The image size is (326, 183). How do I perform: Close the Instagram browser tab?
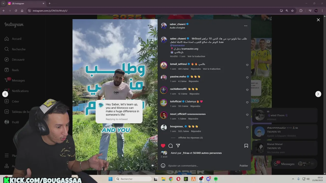point(43,3)
